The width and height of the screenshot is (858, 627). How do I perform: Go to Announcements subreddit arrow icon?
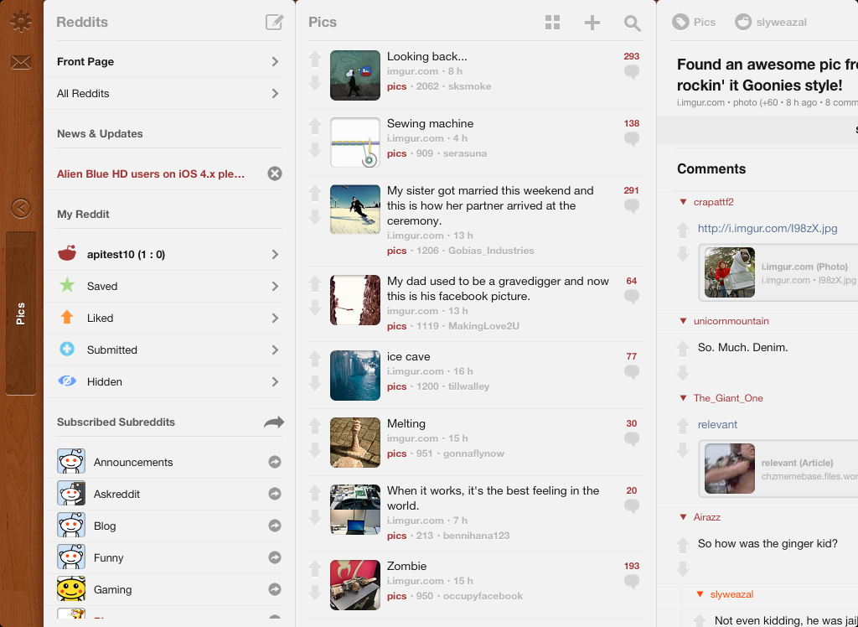[x=275, y=462]
